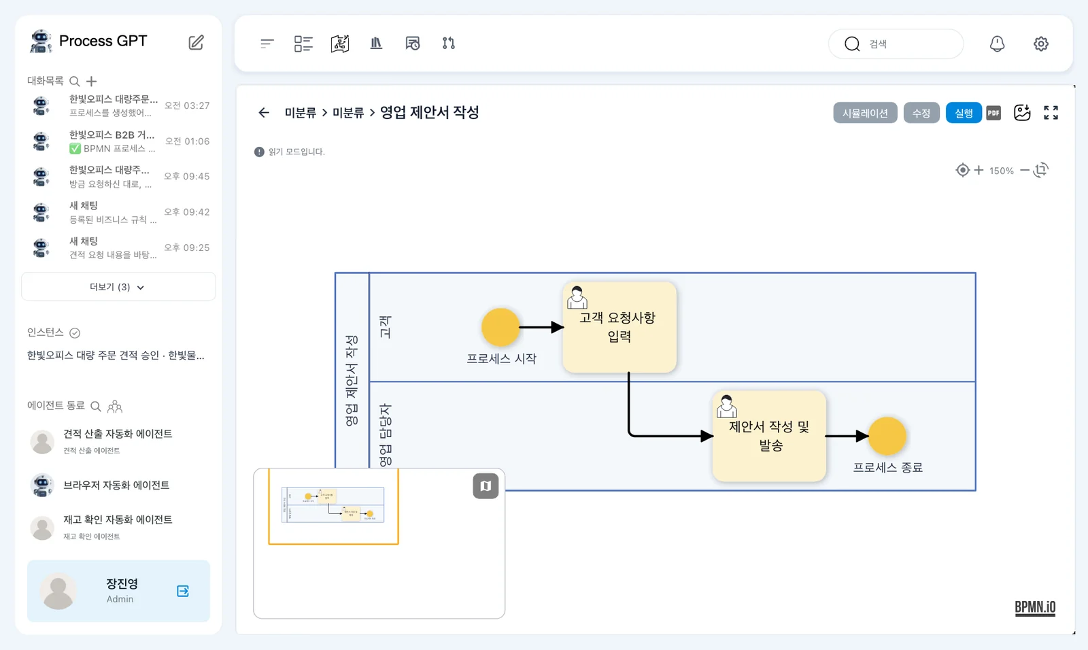Click the 수정 button
Image resolution: width=1088 pixels, height=650 pixels.
(921, 113)
